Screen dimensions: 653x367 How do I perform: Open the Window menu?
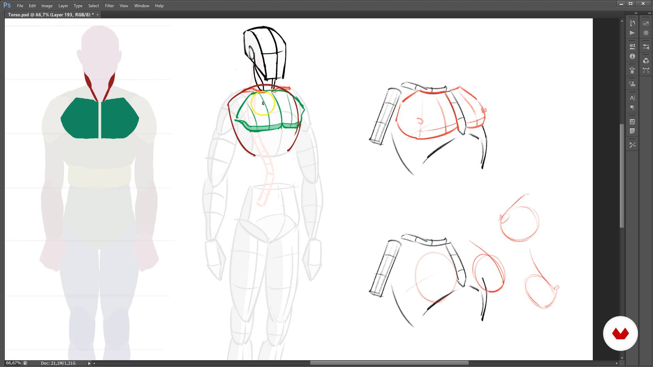142,6
